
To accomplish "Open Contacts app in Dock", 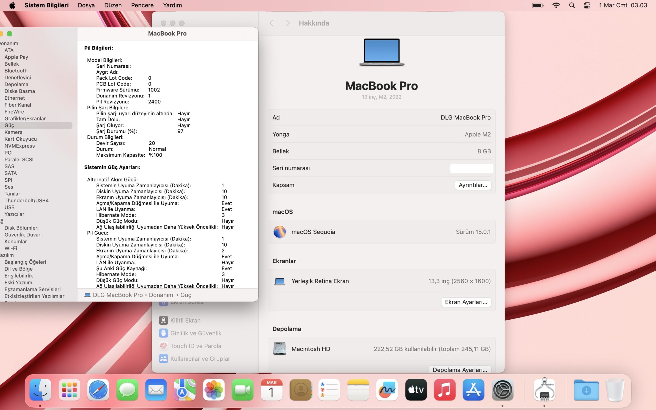I will pos(300,390).
